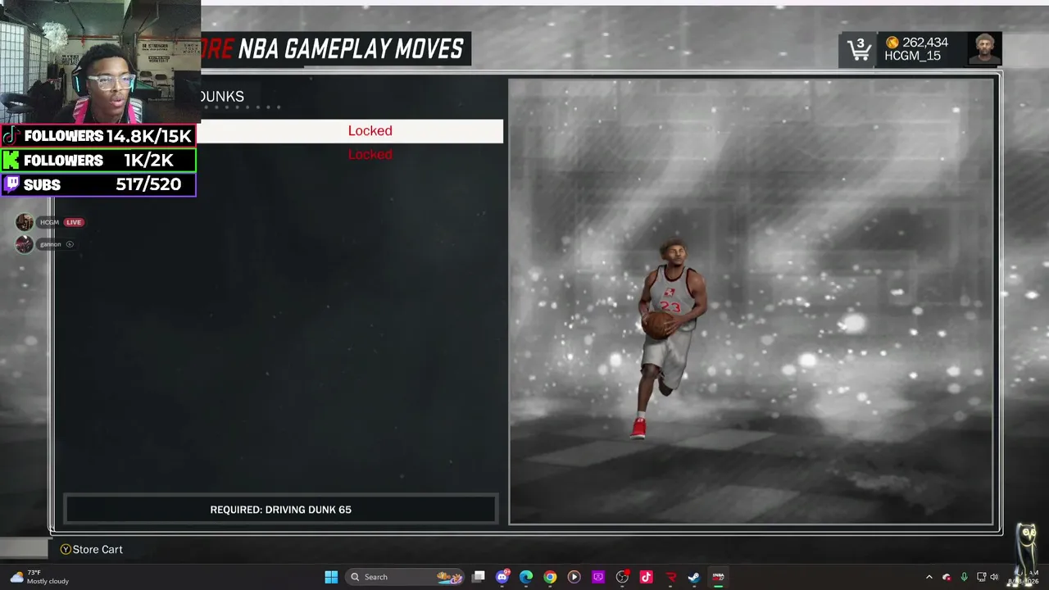The height and width of the screenshot is (590, 1049).
Task: Open the taskbar clock and date
Action: (x=1023, y=577)
